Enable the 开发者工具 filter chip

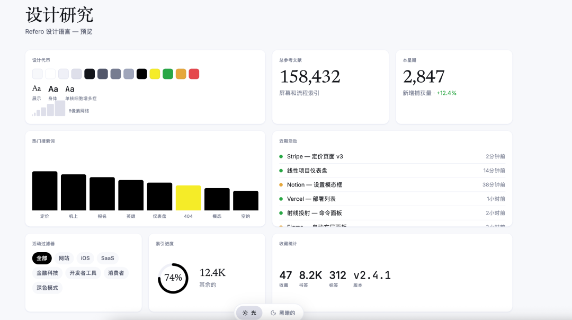pyautogui.click(x=83, y=273)
